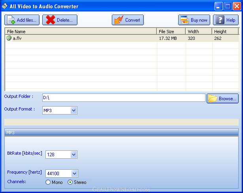Select the a.flv file icon in list

point(9,38)
